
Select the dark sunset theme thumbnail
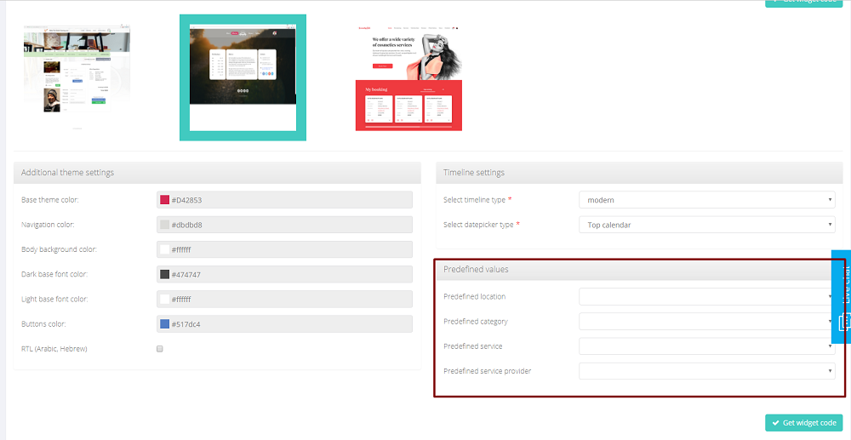(x=243, y=77)
